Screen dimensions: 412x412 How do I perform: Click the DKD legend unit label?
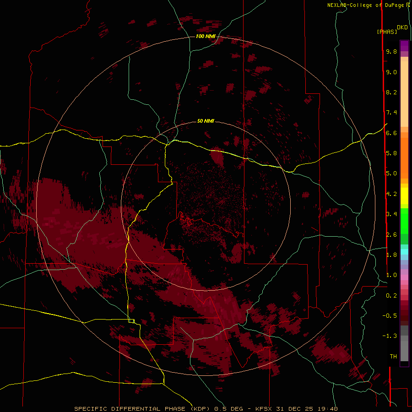[x=402, y=27]
